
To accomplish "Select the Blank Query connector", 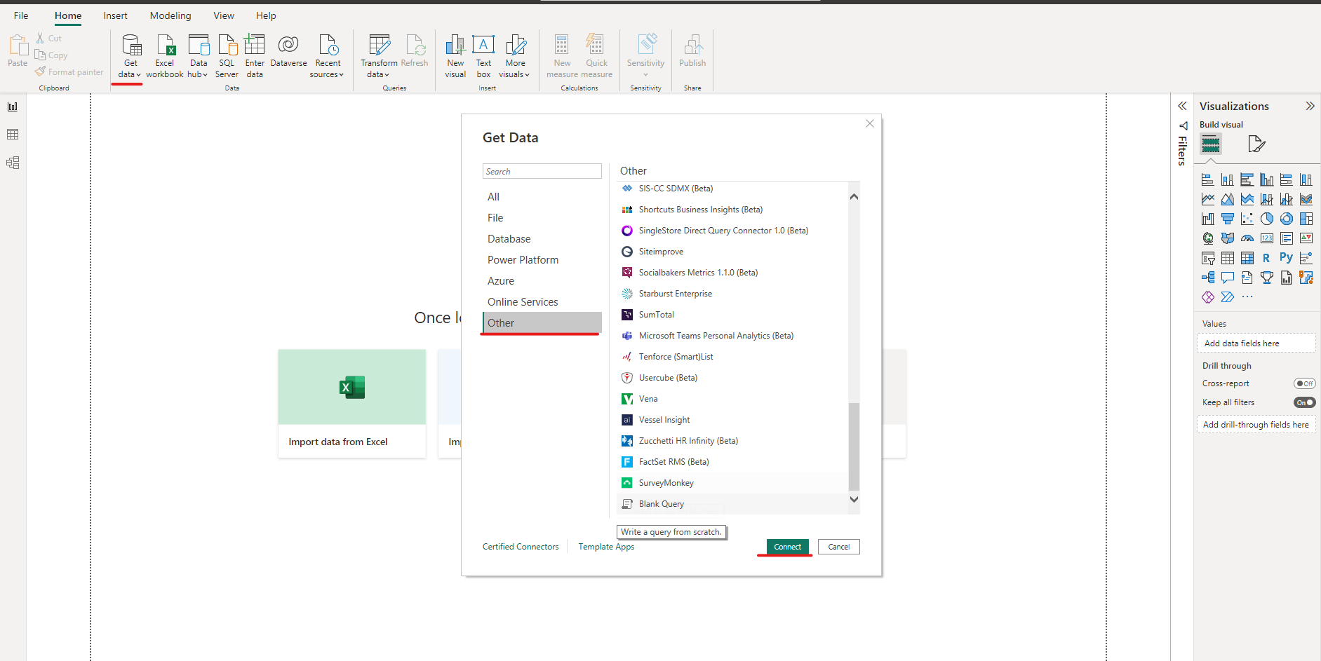I will [732, 504].
